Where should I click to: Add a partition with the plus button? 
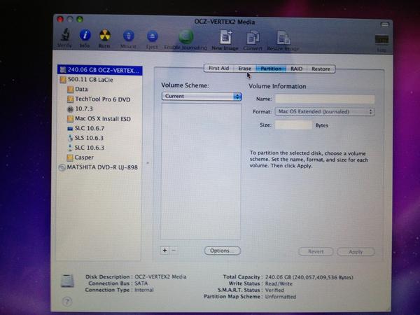click(x=164, y=251)
